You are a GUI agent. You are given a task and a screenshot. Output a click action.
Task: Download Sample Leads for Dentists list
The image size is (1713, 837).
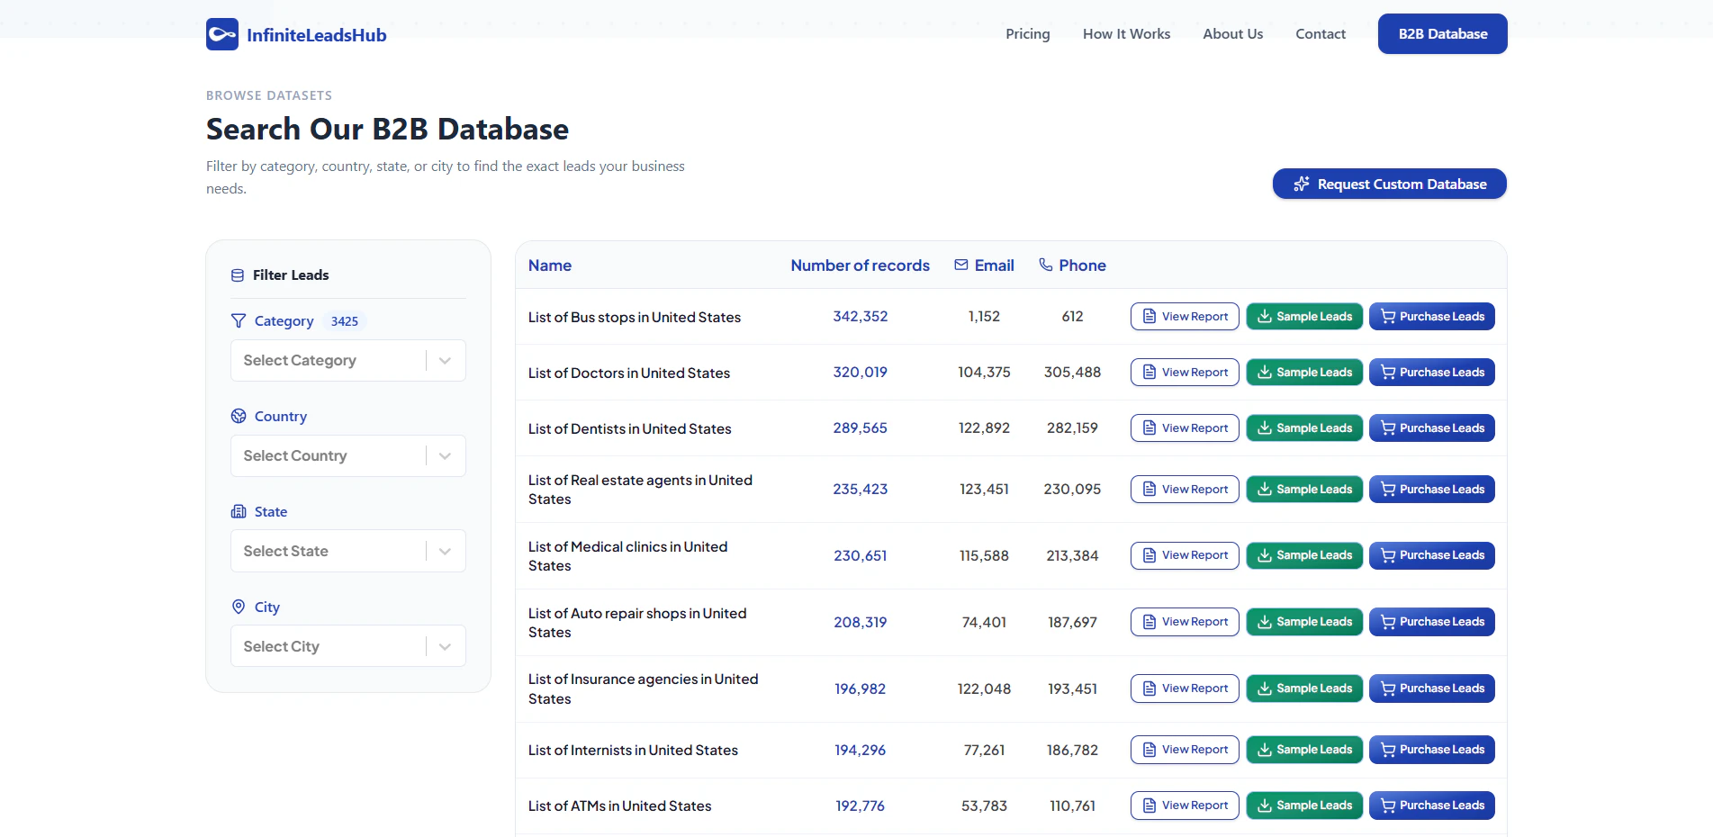[x=1304, y=428]
